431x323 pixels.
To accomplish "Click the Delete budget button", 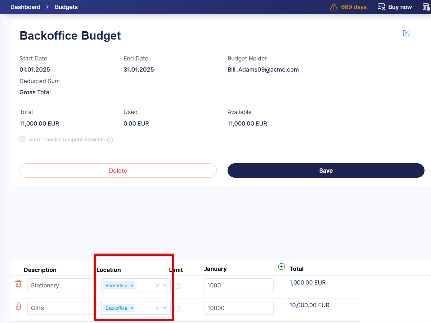I will 118,170.
